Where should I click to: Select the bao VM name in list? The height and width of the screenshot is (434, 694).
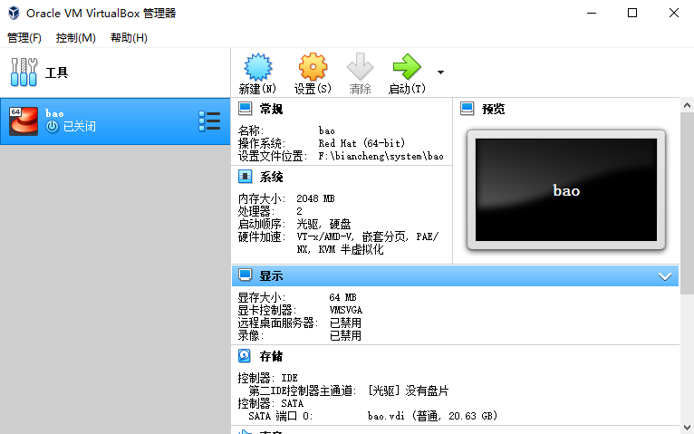pos(54,113)
